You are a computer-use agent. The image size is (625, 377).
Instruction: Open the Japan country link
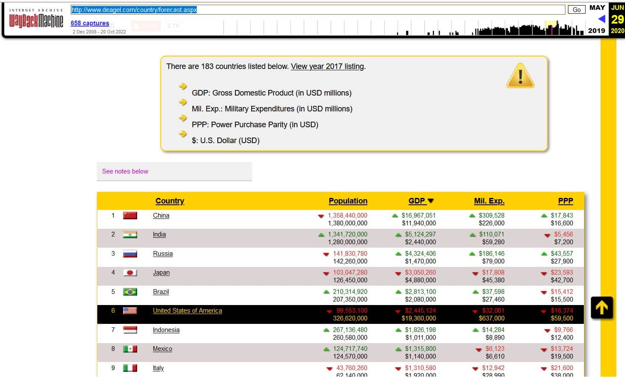pyautogui.click(x=161, y=272)
